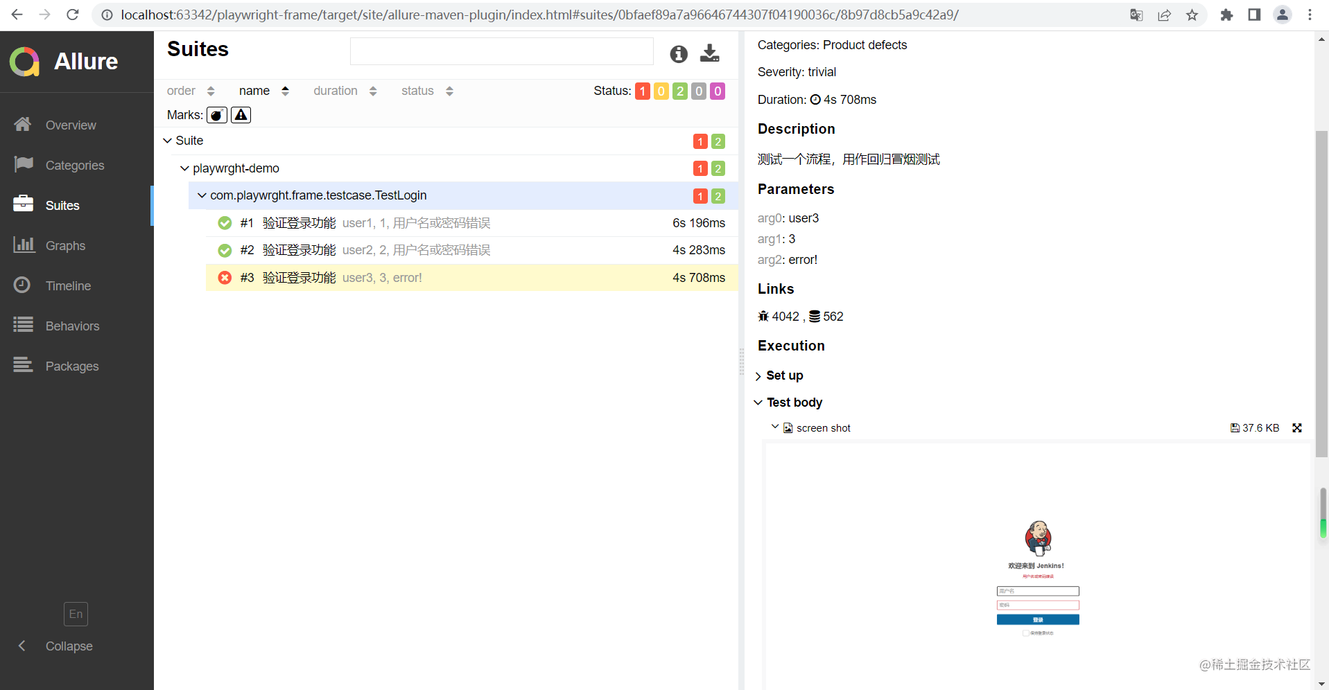Open the Timeline page
This screenshot has width=1329, height=690.
pos(76,286)
